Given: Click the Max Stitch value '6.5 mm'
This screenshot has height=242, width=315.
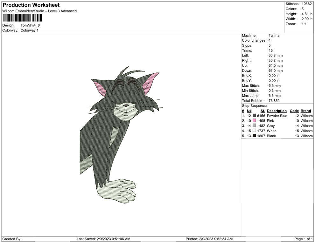Looking at the screenshot, I should [274, 86].
